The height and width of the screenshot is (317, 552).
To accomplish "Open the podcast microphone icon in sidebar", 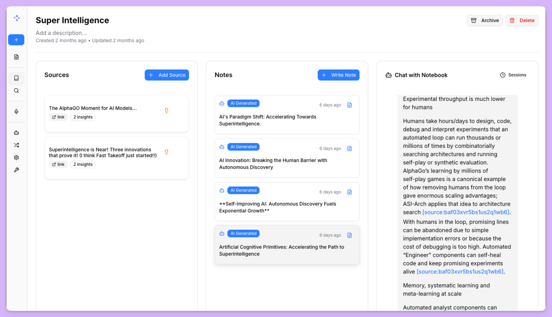I will pos(16,112).
